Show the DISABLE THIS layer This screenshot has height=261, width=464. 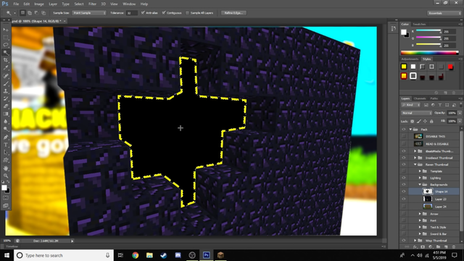(x=404, y=136)
